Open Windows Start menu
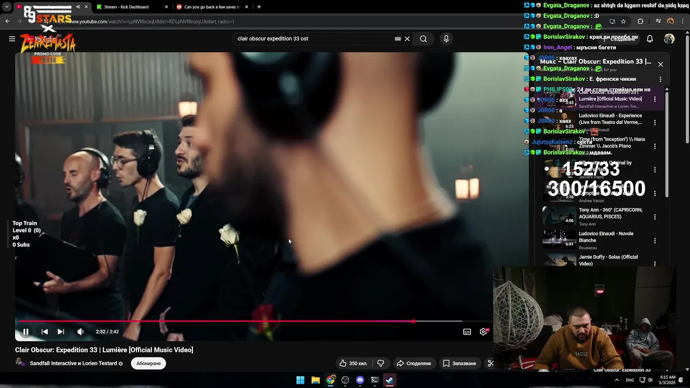The width and height of the screenshot is (690, 388). point(300,380)
